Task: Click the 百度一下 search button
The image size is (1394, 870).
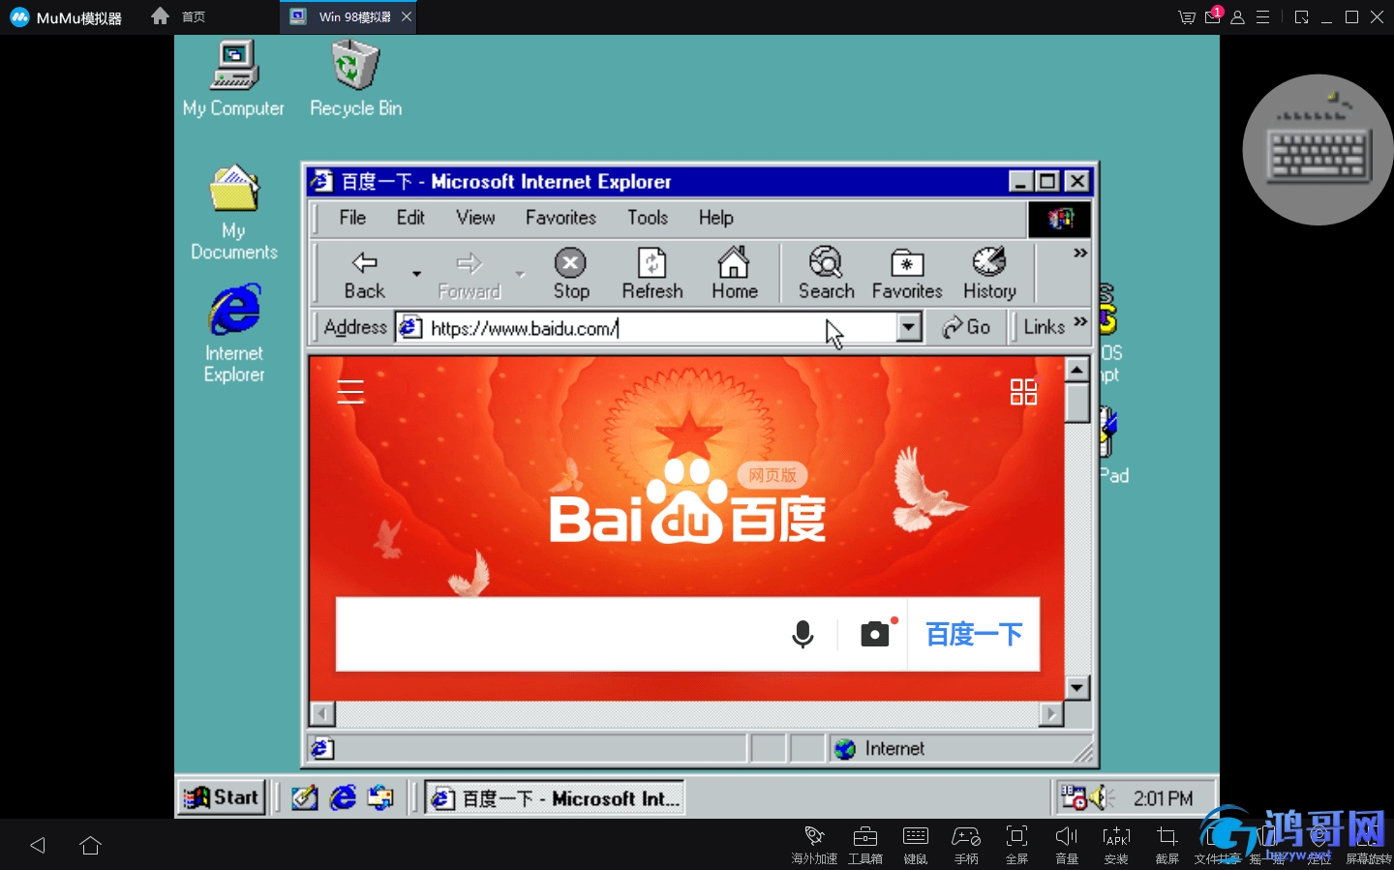Action: click(974, 635)
